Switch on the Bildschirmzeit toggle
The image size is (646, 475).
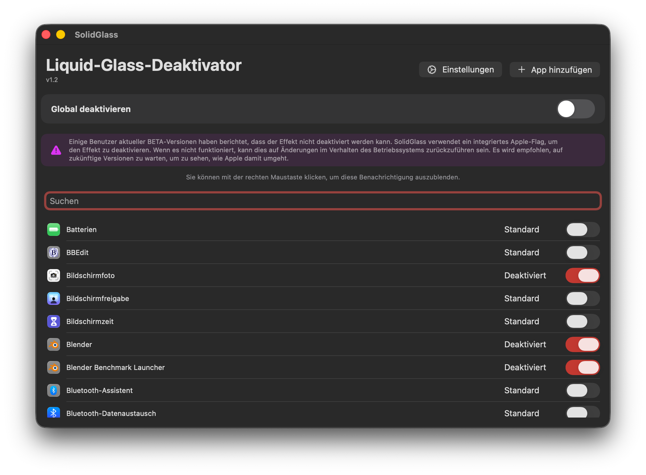(582, 321)
